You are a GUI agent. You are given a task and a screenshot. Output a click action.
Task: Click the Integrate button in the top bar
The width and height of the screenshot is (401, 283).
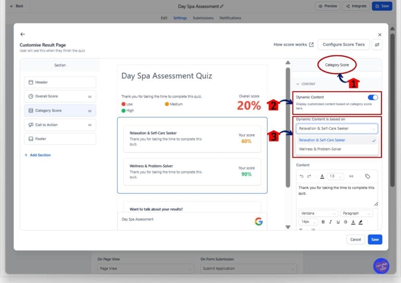356,6
